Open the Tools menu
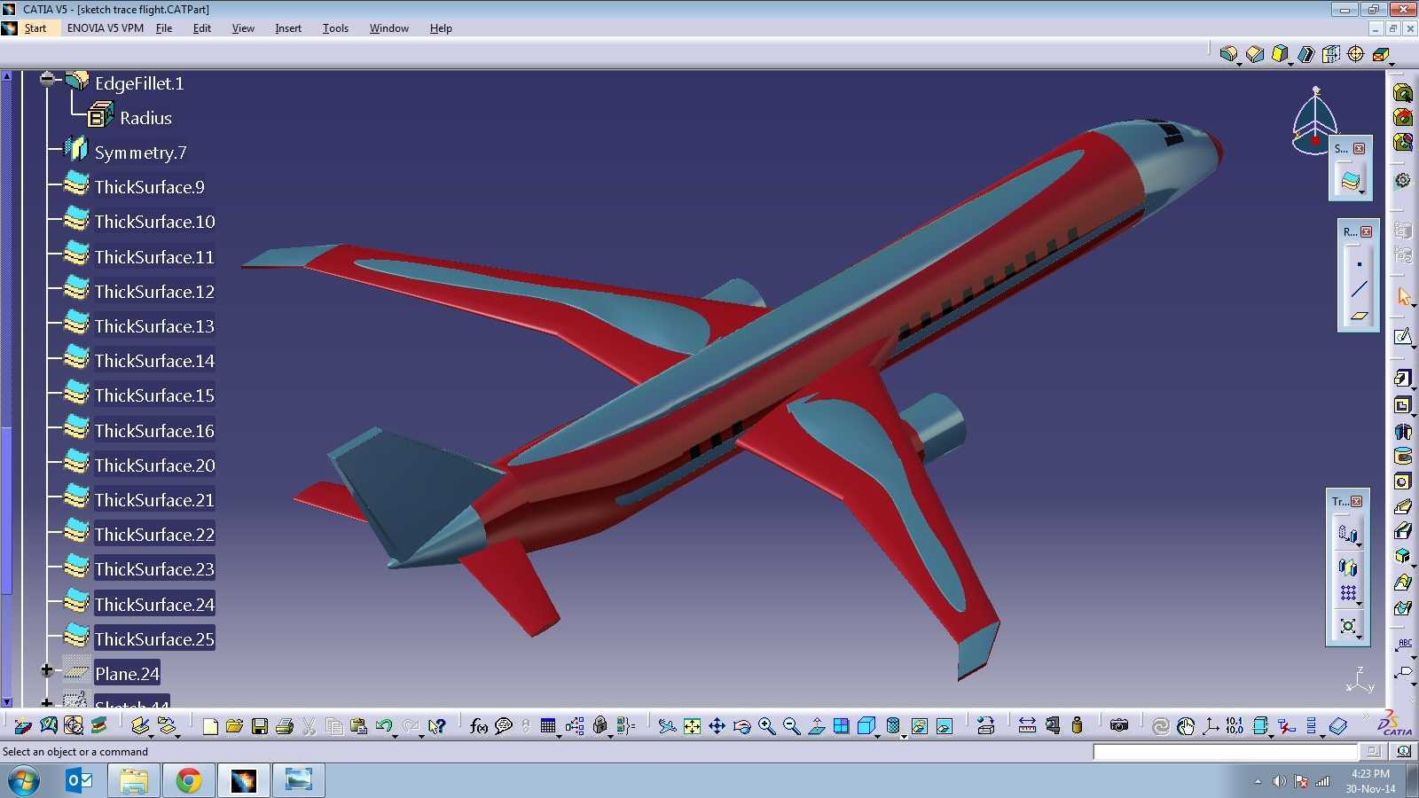 coord(335,28)
